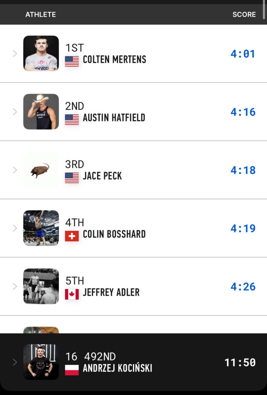Click the Swiss flag beside Colin Bosshard
This screenshot has height=395, width=267.
72,236
